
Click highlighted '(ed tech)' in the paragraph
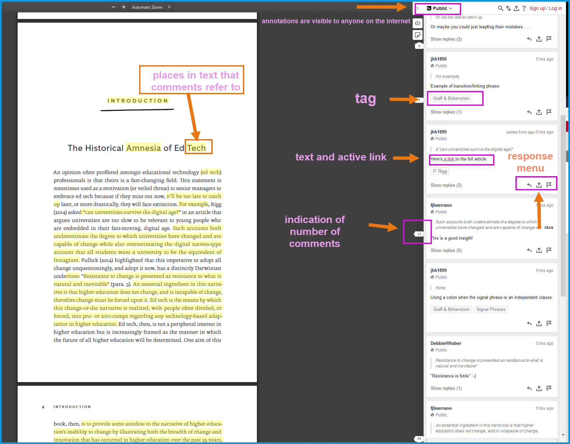tap(211, 172)
